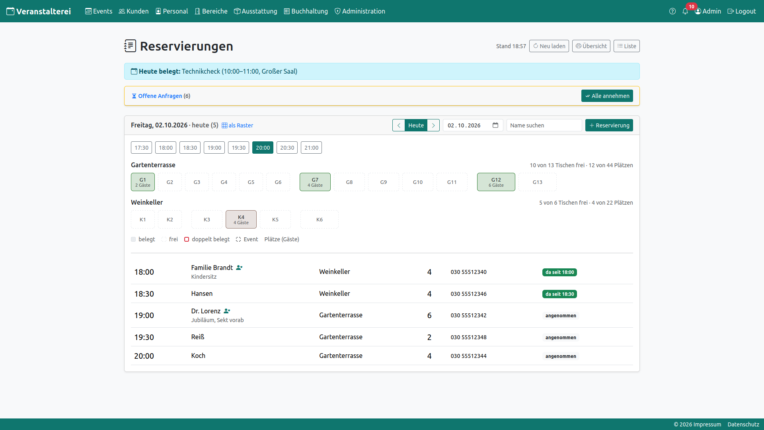This screenshot has width=764, height=430.
Task: Select free table G13
Action: click(538, 182)
